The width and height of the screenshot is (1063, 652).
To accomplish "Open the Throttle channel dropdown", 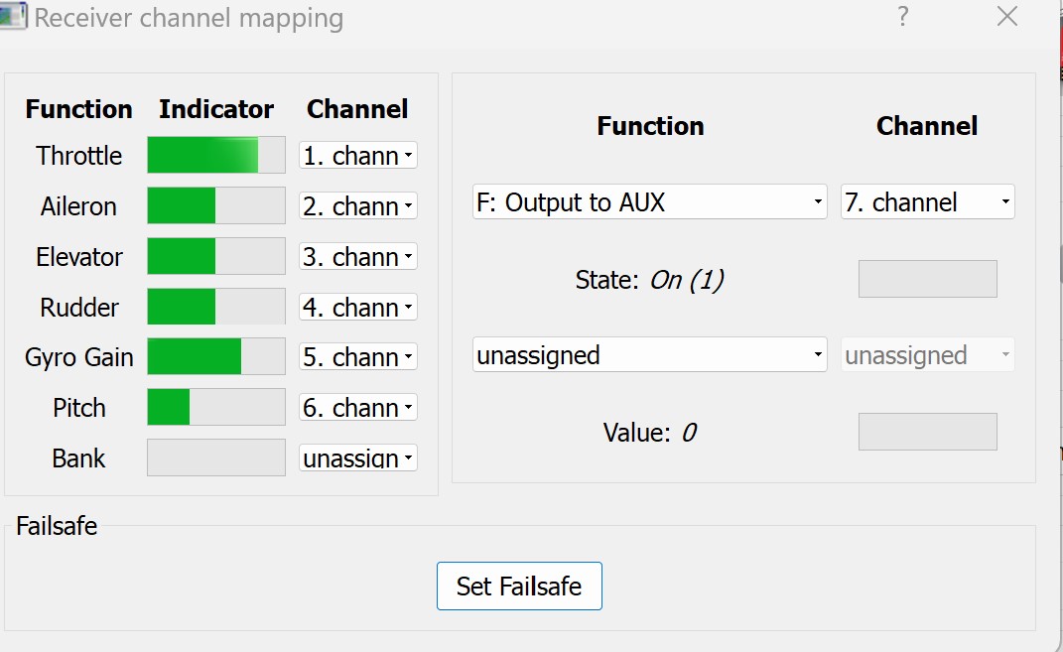I will [358, 156].
